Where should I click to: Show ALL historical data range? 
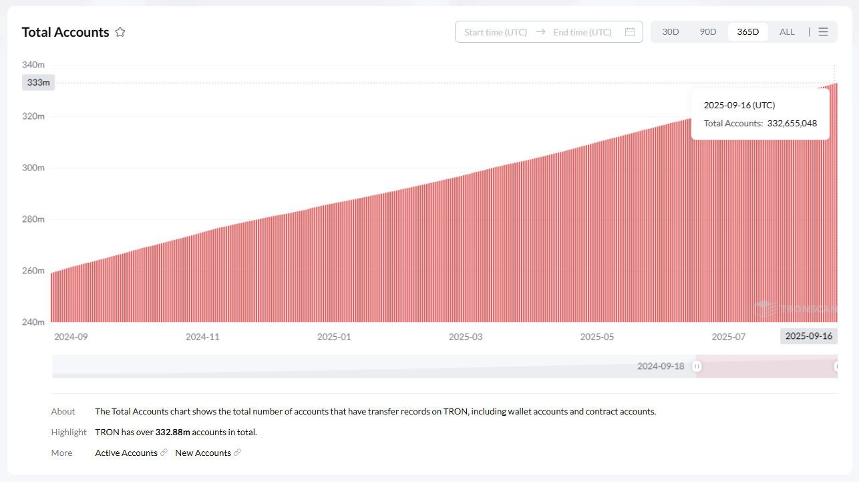tap(787, 32)
